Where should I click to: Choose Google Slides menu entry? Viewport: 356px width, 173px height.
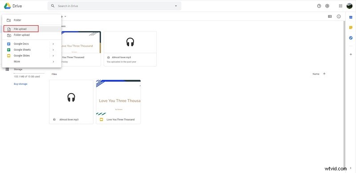[x=32, y=55]
